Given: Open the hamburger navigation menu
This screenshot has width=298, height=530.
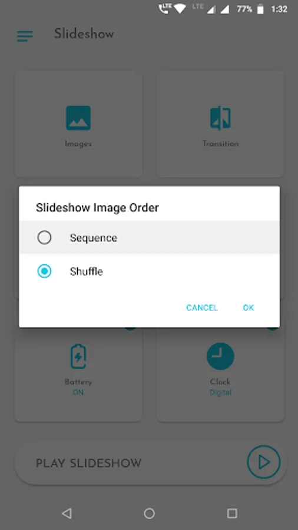Looking at the screenshot, I should pos(25,36).
